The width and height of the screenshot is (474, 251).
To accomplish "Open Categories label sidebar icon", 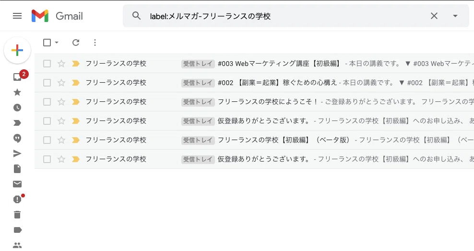I will pos(18,230).
